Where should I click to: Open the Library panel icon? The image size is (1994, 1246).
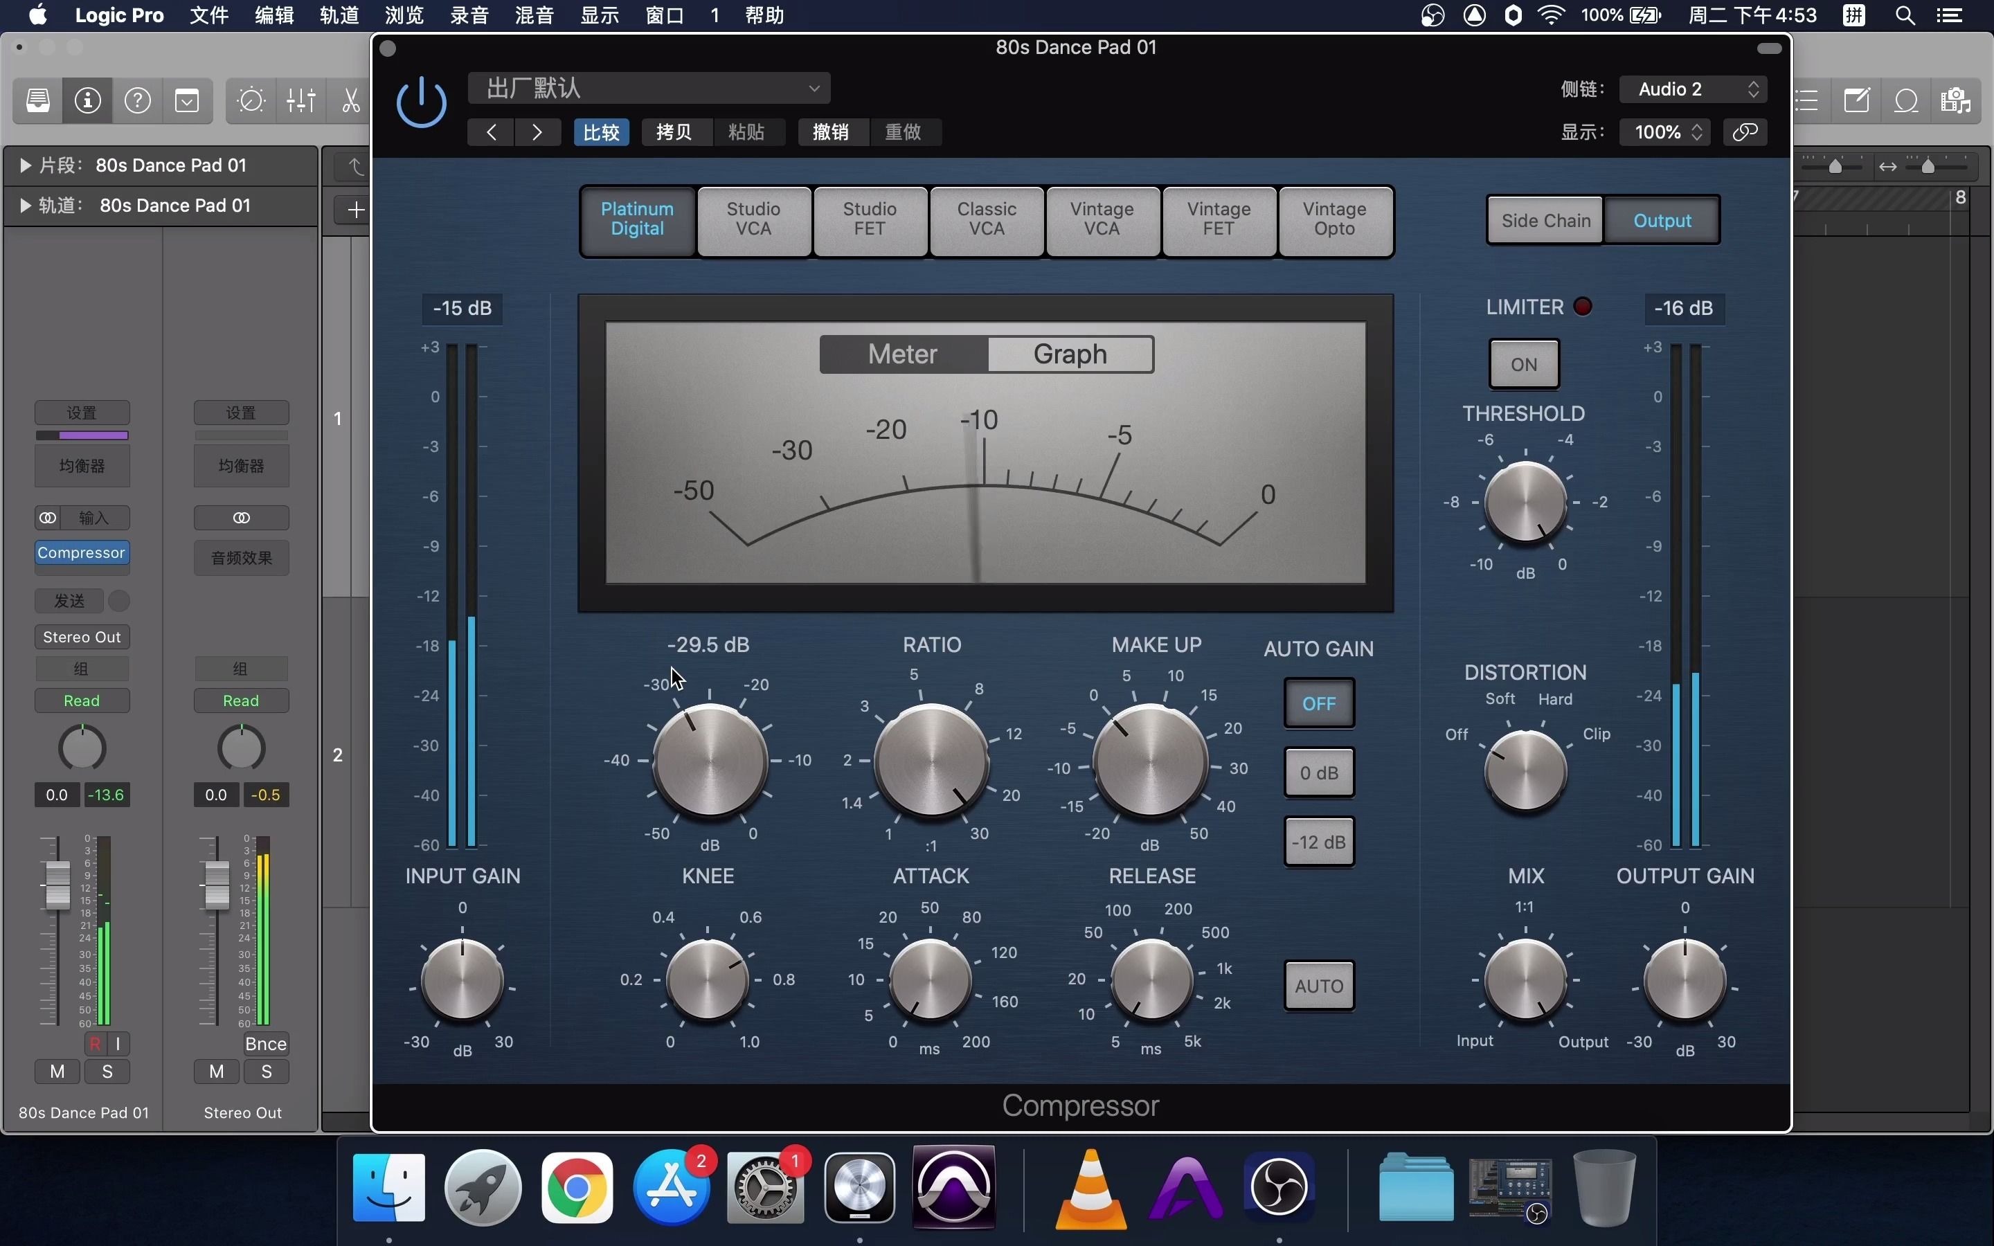point(37,100)
